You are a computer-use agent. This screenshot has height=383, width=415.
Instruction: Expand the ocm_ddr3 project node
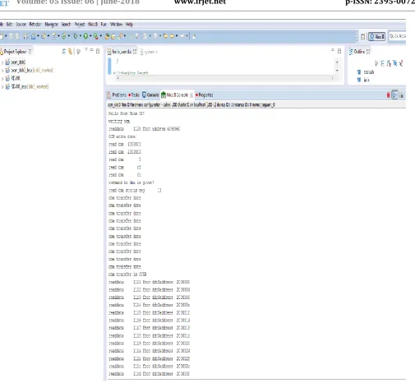pyautogui.click(x=2, y=62)
